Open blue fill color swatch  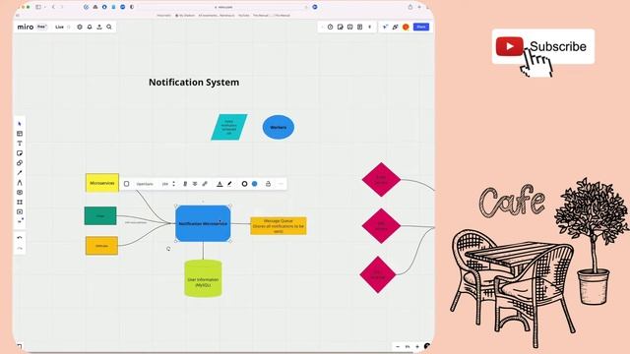(254, 184)
